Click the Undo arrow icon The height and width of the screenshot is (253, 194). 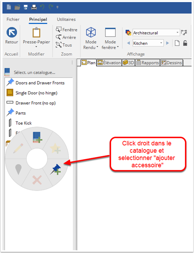click(42, 7)
